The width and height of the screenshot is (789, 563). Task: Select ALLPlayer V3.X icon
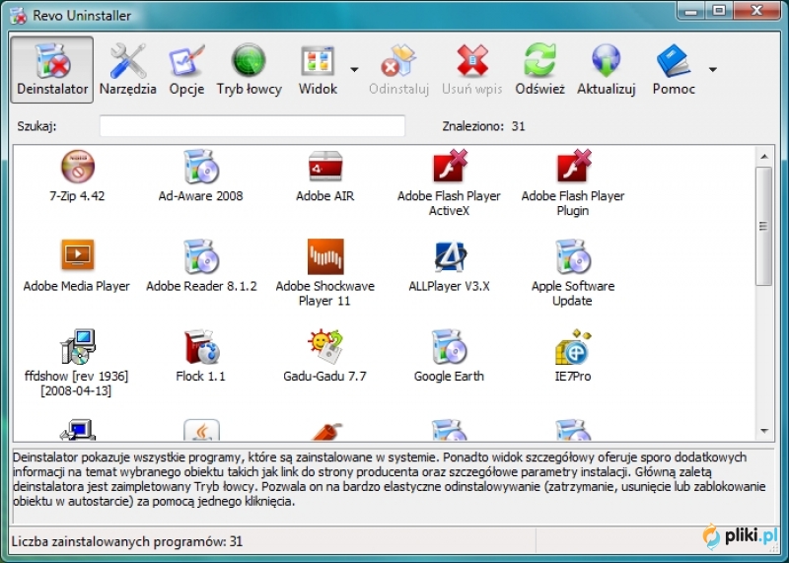click(x=450, y=256)
